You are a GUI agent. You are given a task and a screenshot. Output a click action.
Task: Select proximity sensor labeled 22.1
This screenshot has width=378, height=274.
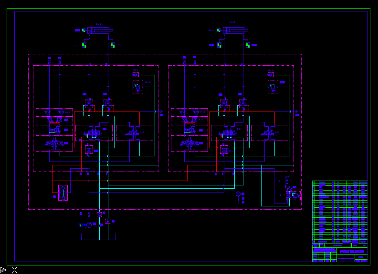tap(84, 45)
